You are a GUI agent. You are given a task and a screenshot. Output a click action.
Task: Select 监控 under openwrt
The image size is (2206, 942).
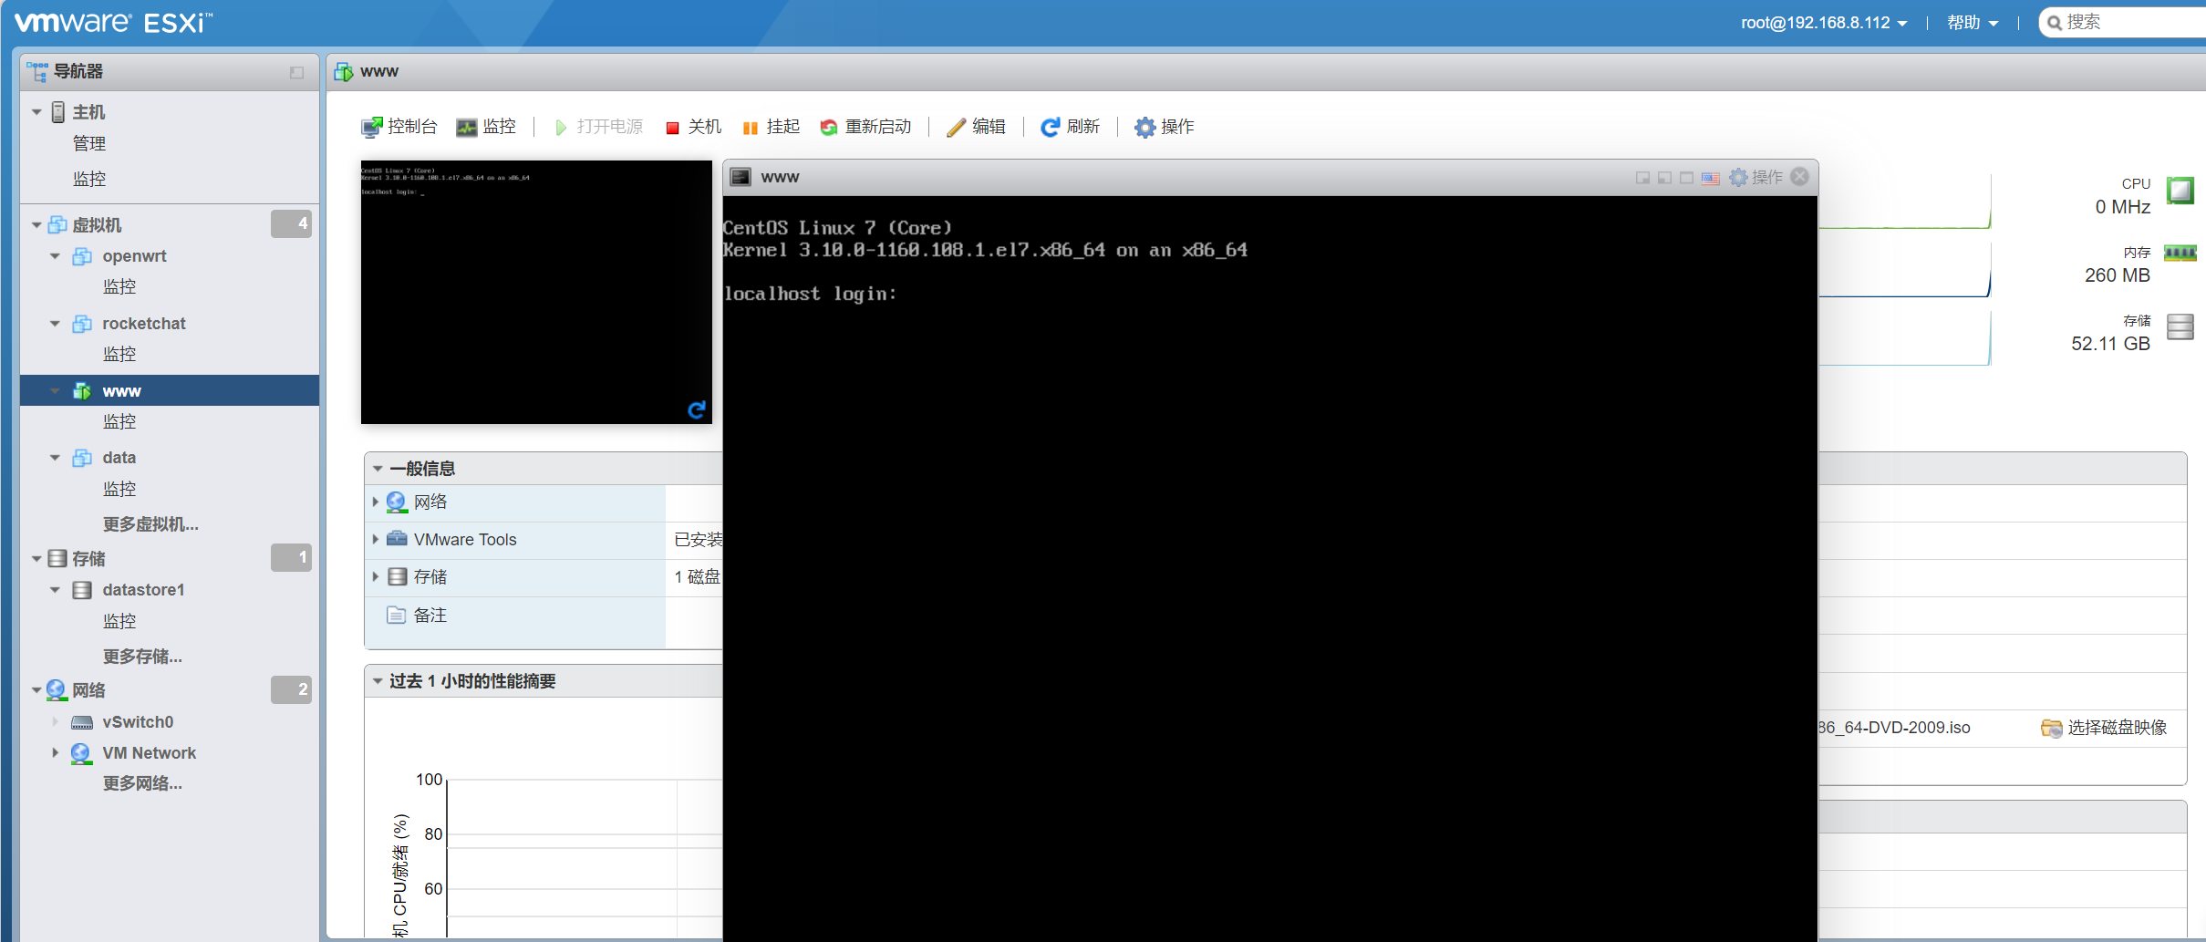coord(119,286)
